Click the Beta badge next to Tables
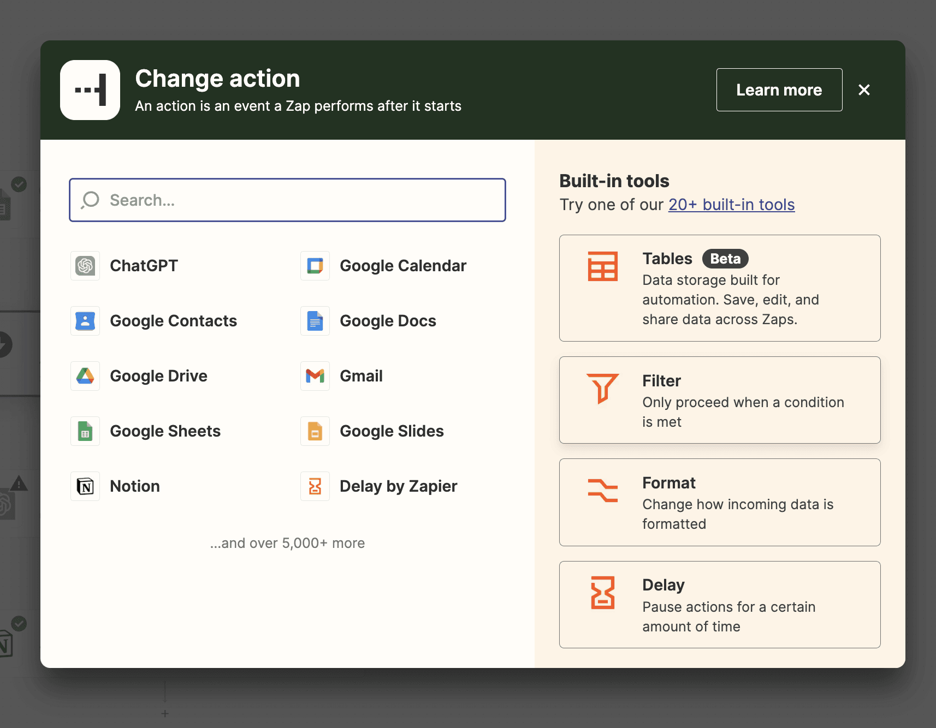 [725, 259]
